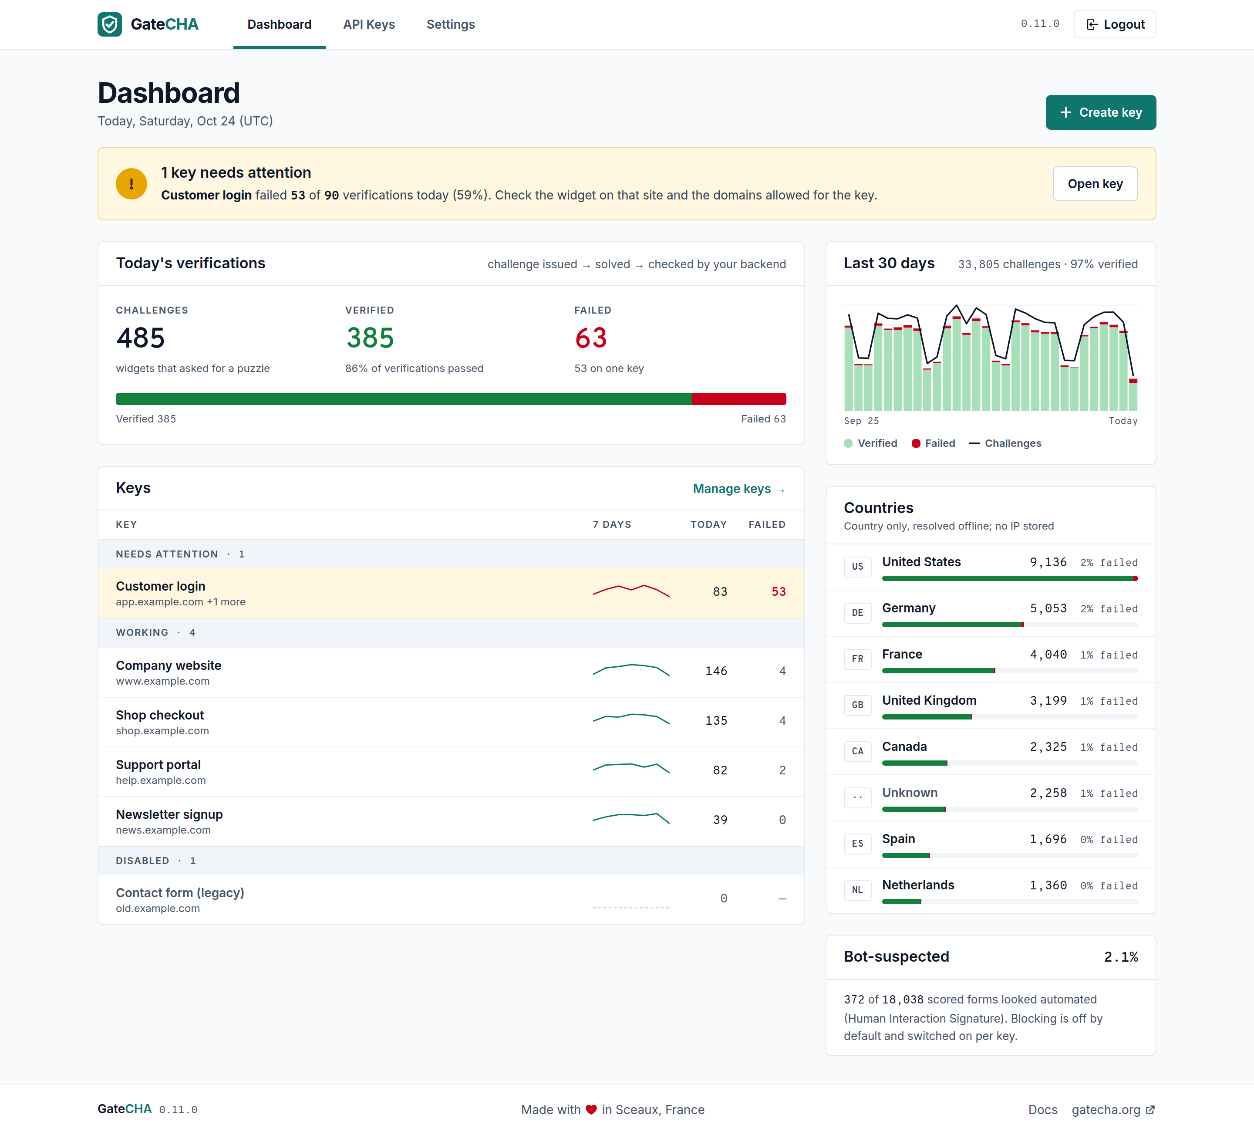Click the Failed count 63 value
The image size is (1254, 1135).
point(590,338)
